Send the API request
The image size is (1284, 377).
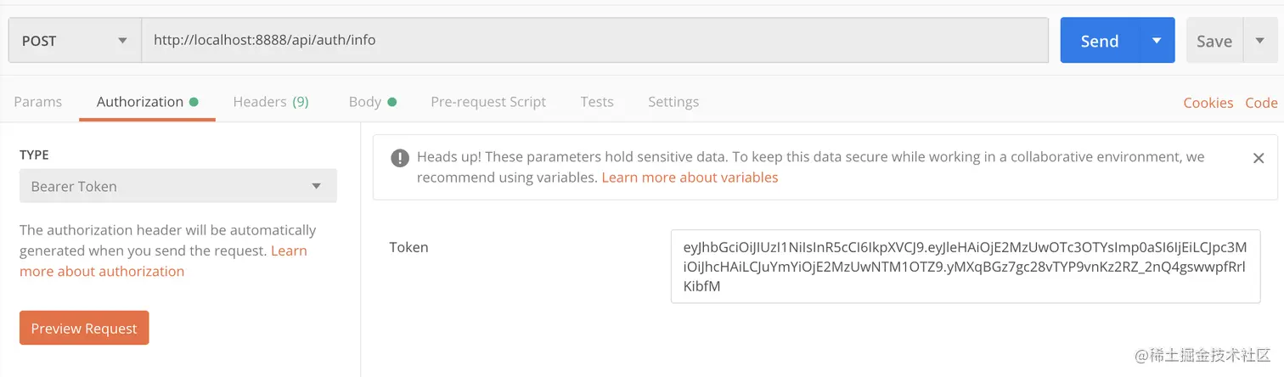pos(1099,41)
